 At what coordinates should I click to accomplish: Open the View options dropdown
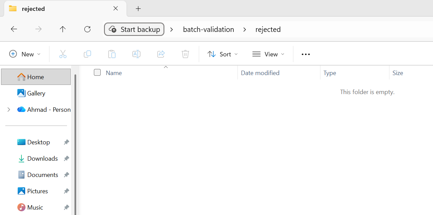(268, 54)
